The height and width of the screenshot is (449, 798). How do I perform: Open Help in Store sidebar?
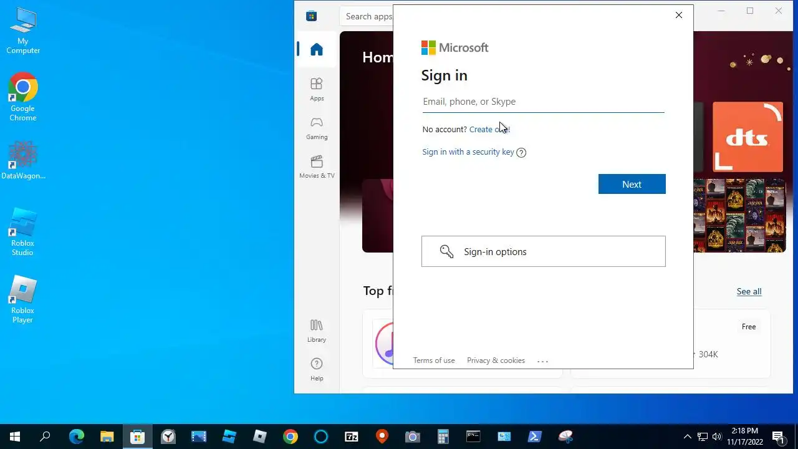pyautogui.click(x=317, y=369)
